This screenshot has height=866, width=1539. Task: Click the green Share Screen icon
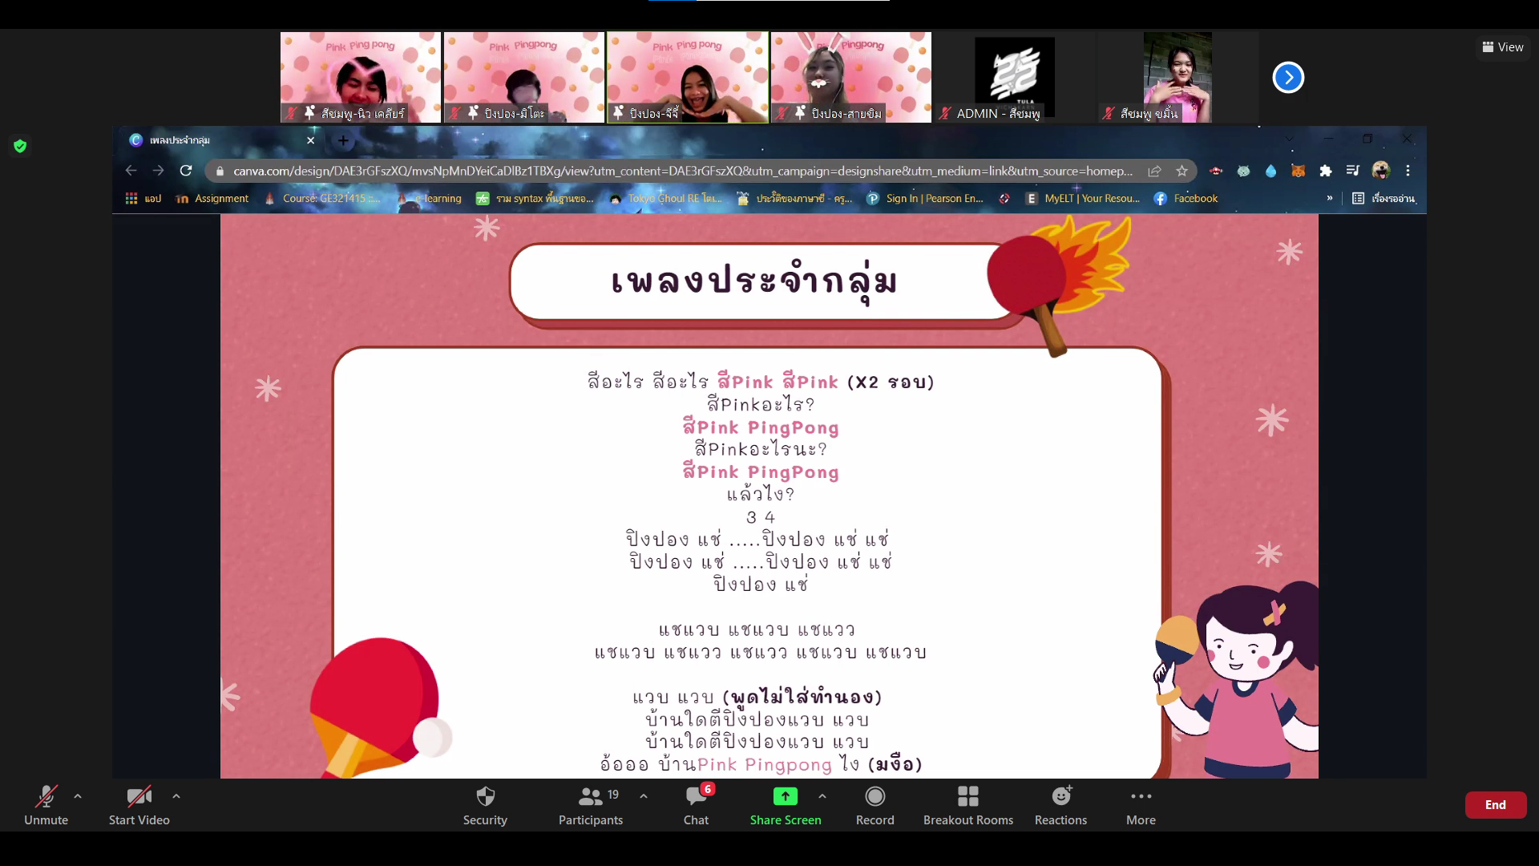coord(785,796)
